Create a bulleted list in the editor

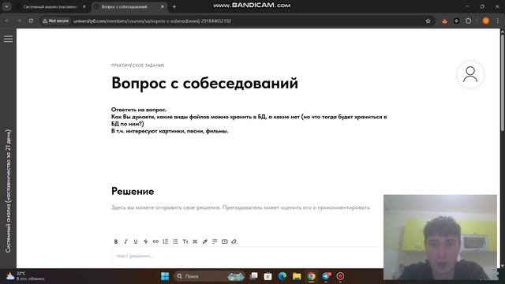pyautogui.click(x=175, y=241)
